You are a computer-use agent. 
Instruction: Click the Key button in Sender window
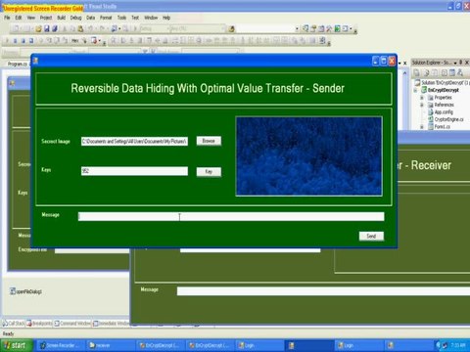pyautogui.click(x=209, y=171)
